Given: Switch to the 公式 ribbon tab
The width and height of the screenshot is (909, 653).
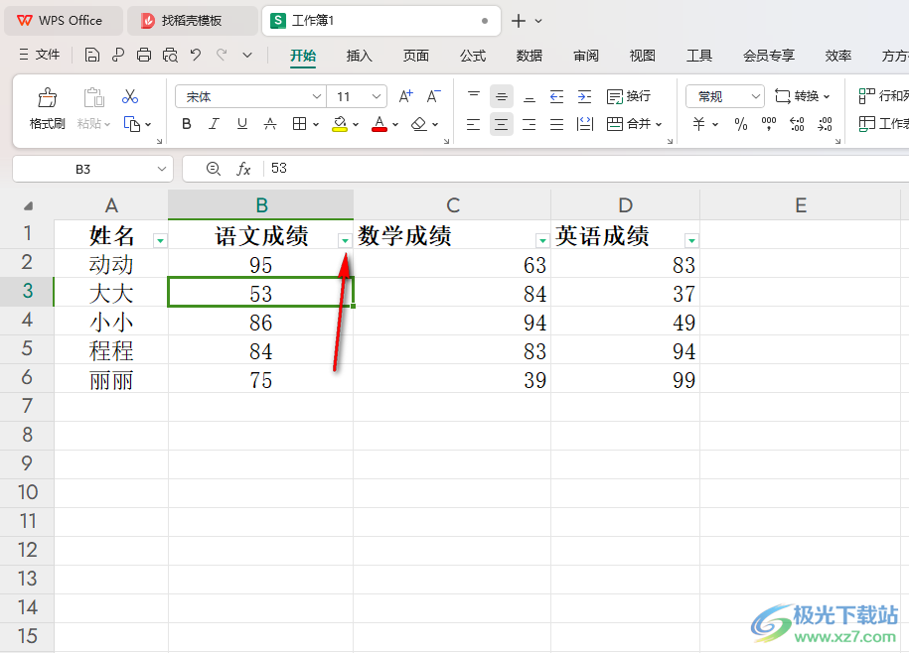Looking at the screenshot, I should [473, 56].
